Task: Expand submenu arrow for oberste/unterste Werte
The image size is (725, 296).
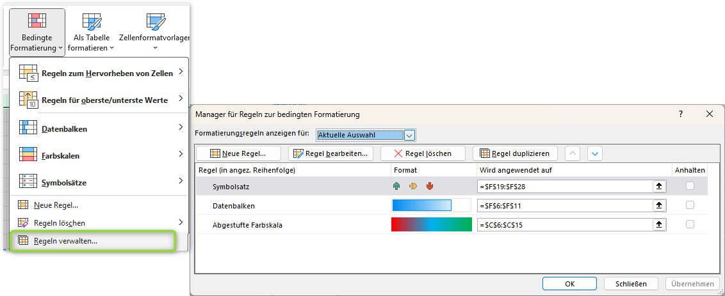Action: coord(181,98)
